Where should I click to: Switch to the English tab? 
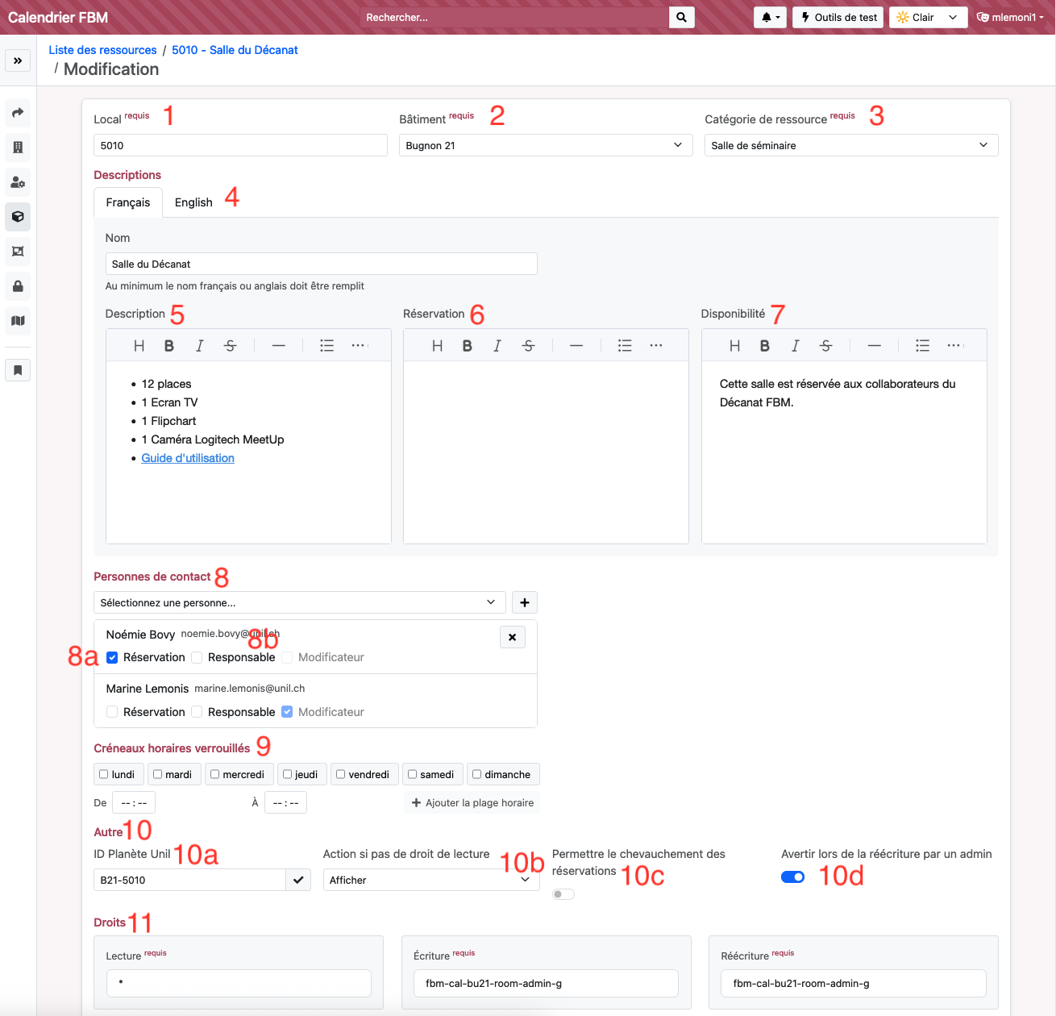coord(193,202)
